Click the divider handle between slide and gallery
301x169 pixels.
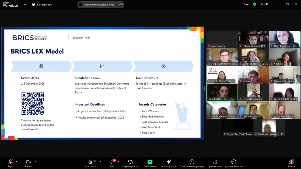click(205, 89)
